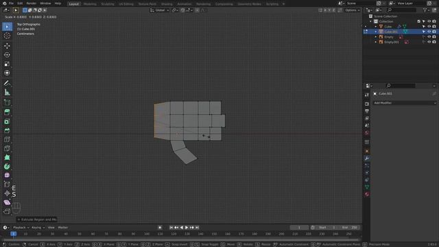
Task: Switch to the Sculpting workspace tab
Action: pyautogui.click(x=108, y=4)
